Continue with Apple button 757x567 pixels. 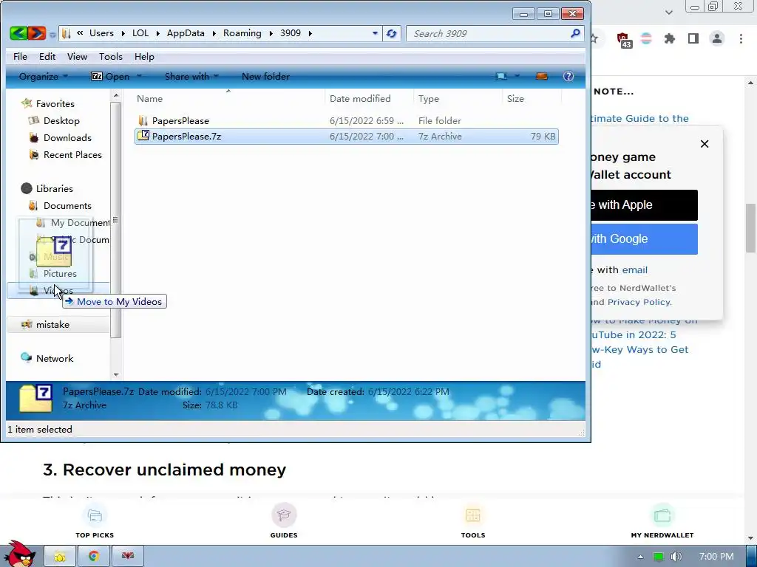tap(644, 205)
